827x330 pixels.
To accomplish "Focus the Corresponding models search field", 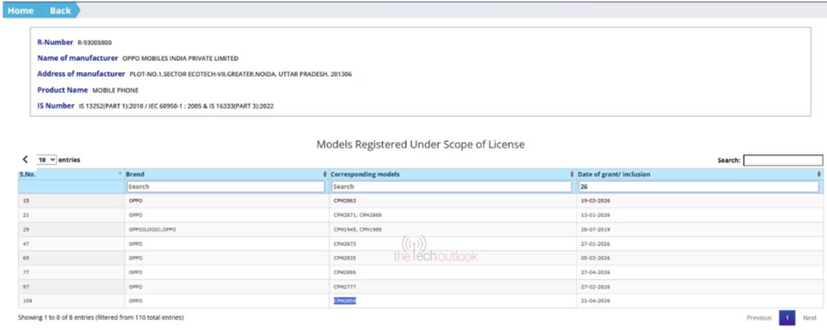I will [451, 186].
